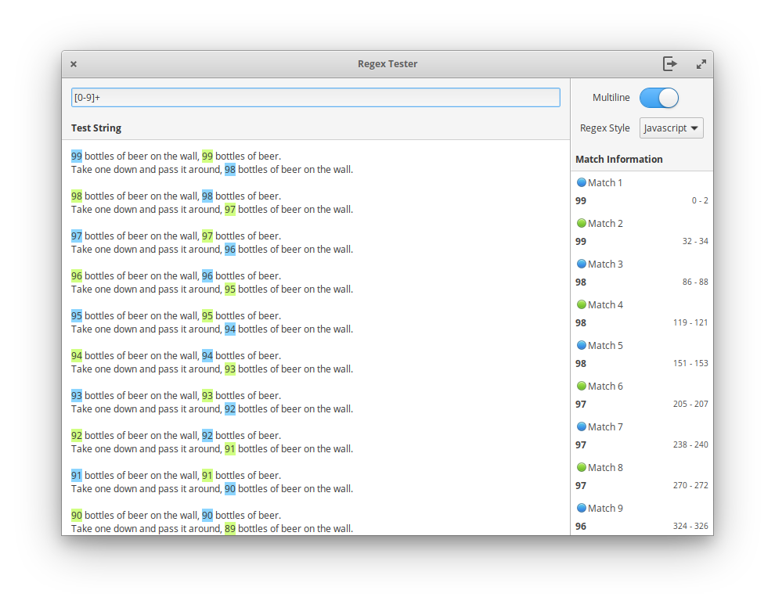Click the range value 270 - 272

(x=690, y=485)
